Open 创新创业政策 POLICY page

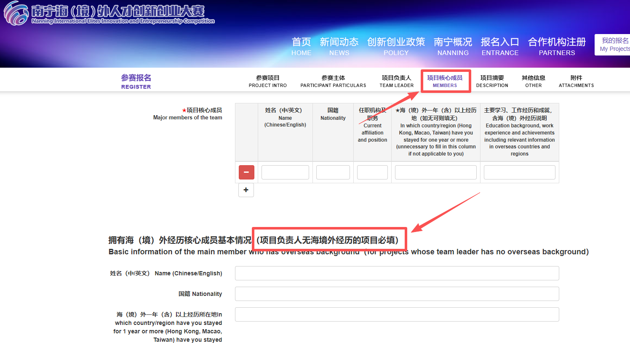coord(396,47)
